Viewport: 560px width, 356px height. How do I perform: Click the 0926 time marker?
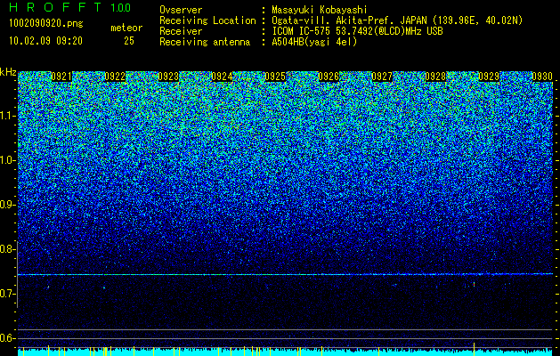click(329, 77)
